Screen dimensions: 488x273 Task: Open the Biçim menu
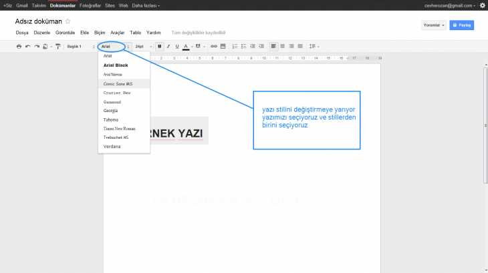[100, 32]
